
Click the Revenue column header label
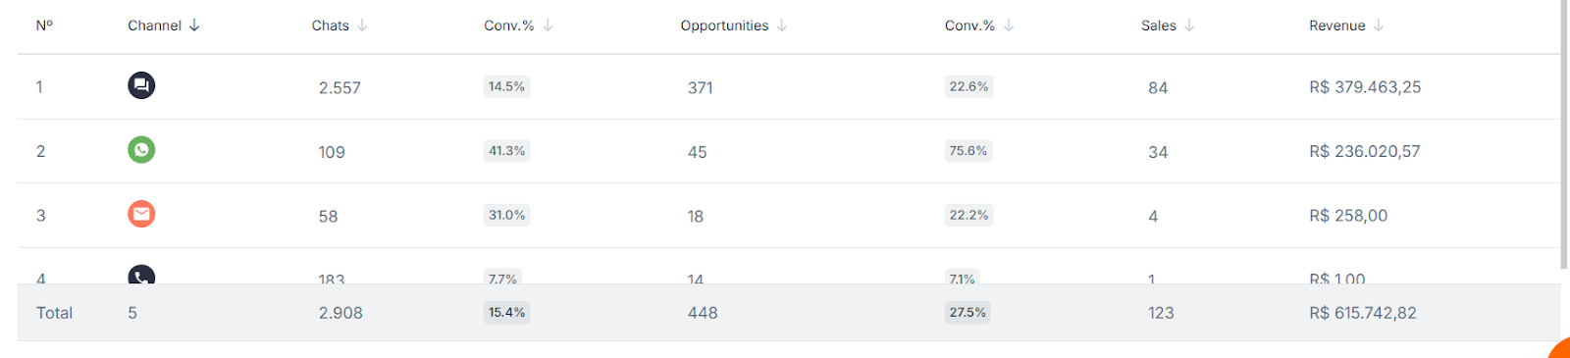(1336, 26)
